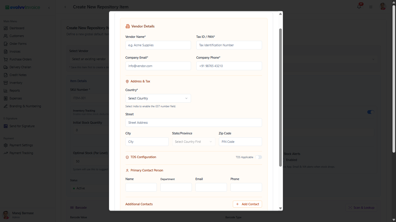Click the Invoices sidebar icon
This screenshot has height=222, width=396.
[6, 51]
